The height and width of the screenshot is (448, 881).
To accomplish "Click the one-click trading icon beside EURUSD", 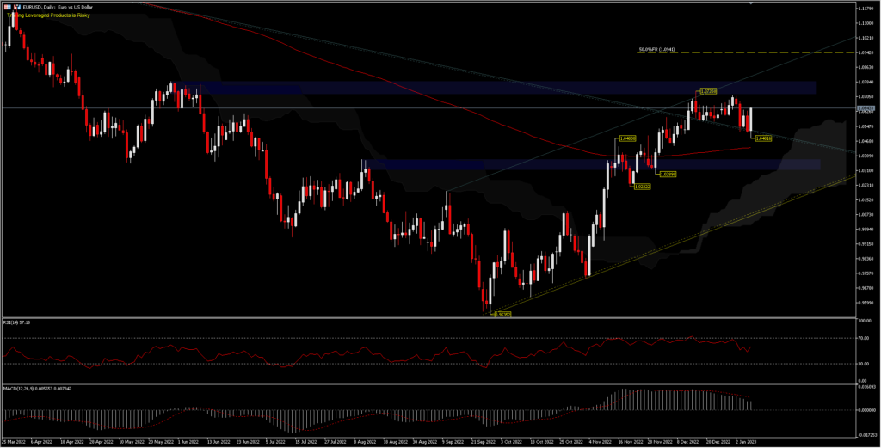I will (16, 7).
